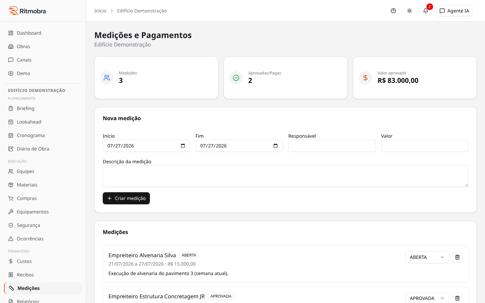Open the APROVADA status dropdown
Image resolution: width=485 pixels, height=303 pixels.
(x=427, y=298)
